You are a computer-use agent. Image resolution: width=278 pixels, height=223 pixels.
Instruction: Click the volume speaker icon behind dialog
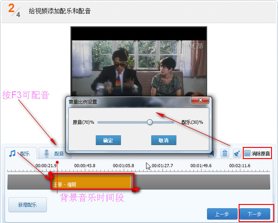pos(213,153)
